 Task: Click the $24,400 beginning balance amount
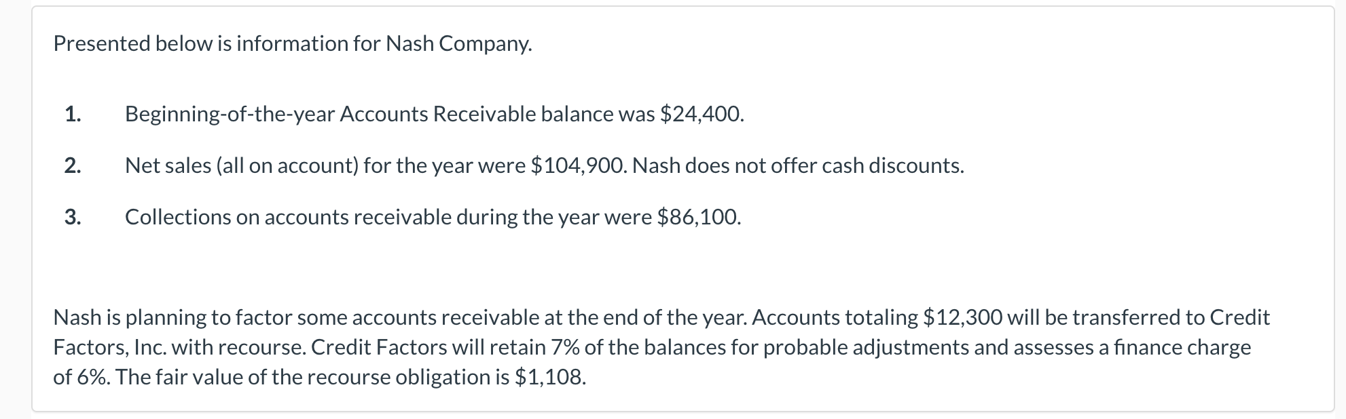point(702,114)
